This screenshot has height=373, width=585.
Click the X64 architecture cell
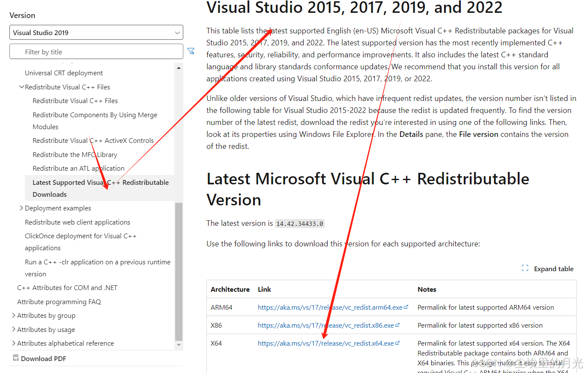[216, 343]
